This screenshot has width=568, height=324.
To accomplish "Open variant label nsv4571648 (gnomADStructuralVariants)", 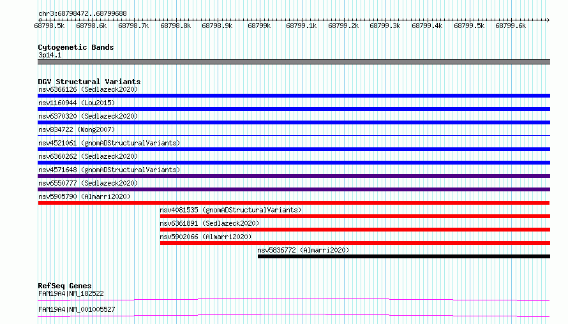I will 109,170.
